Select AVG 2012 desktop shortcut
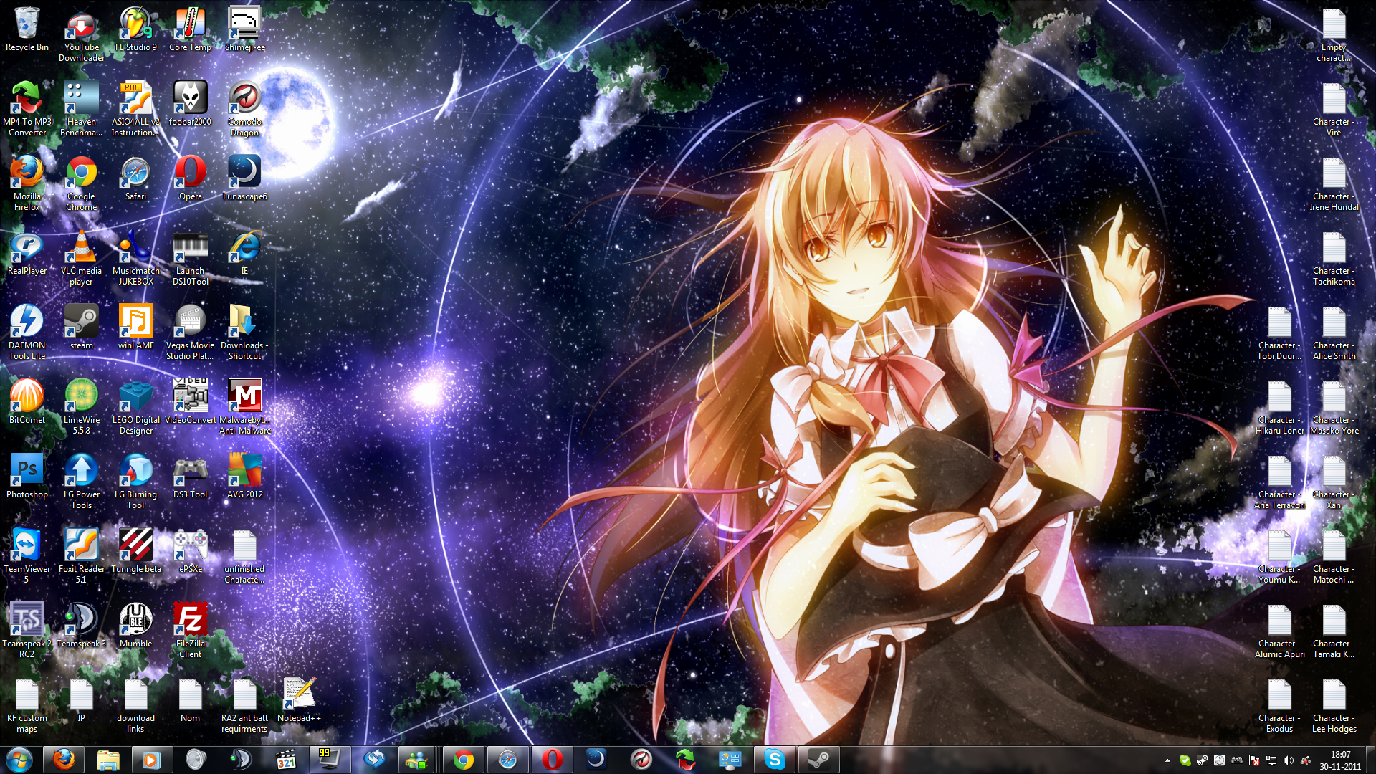Viewport: 1376px width, 774px height. pos(245,476)
